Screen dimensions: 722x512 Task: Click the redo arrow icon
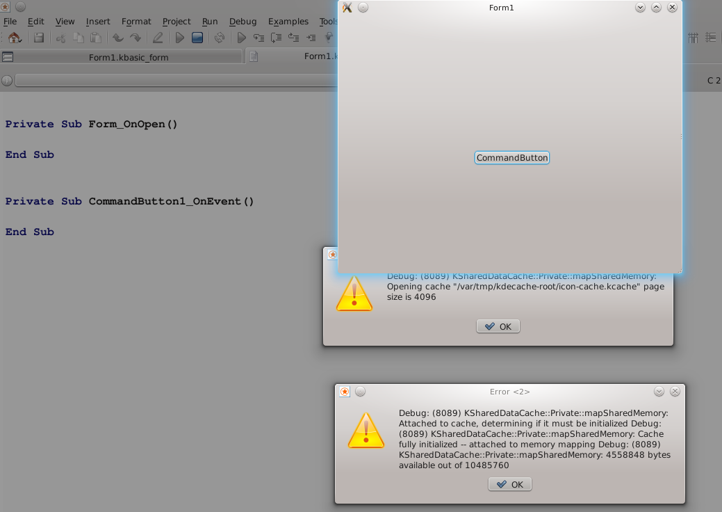click(136, 38)
